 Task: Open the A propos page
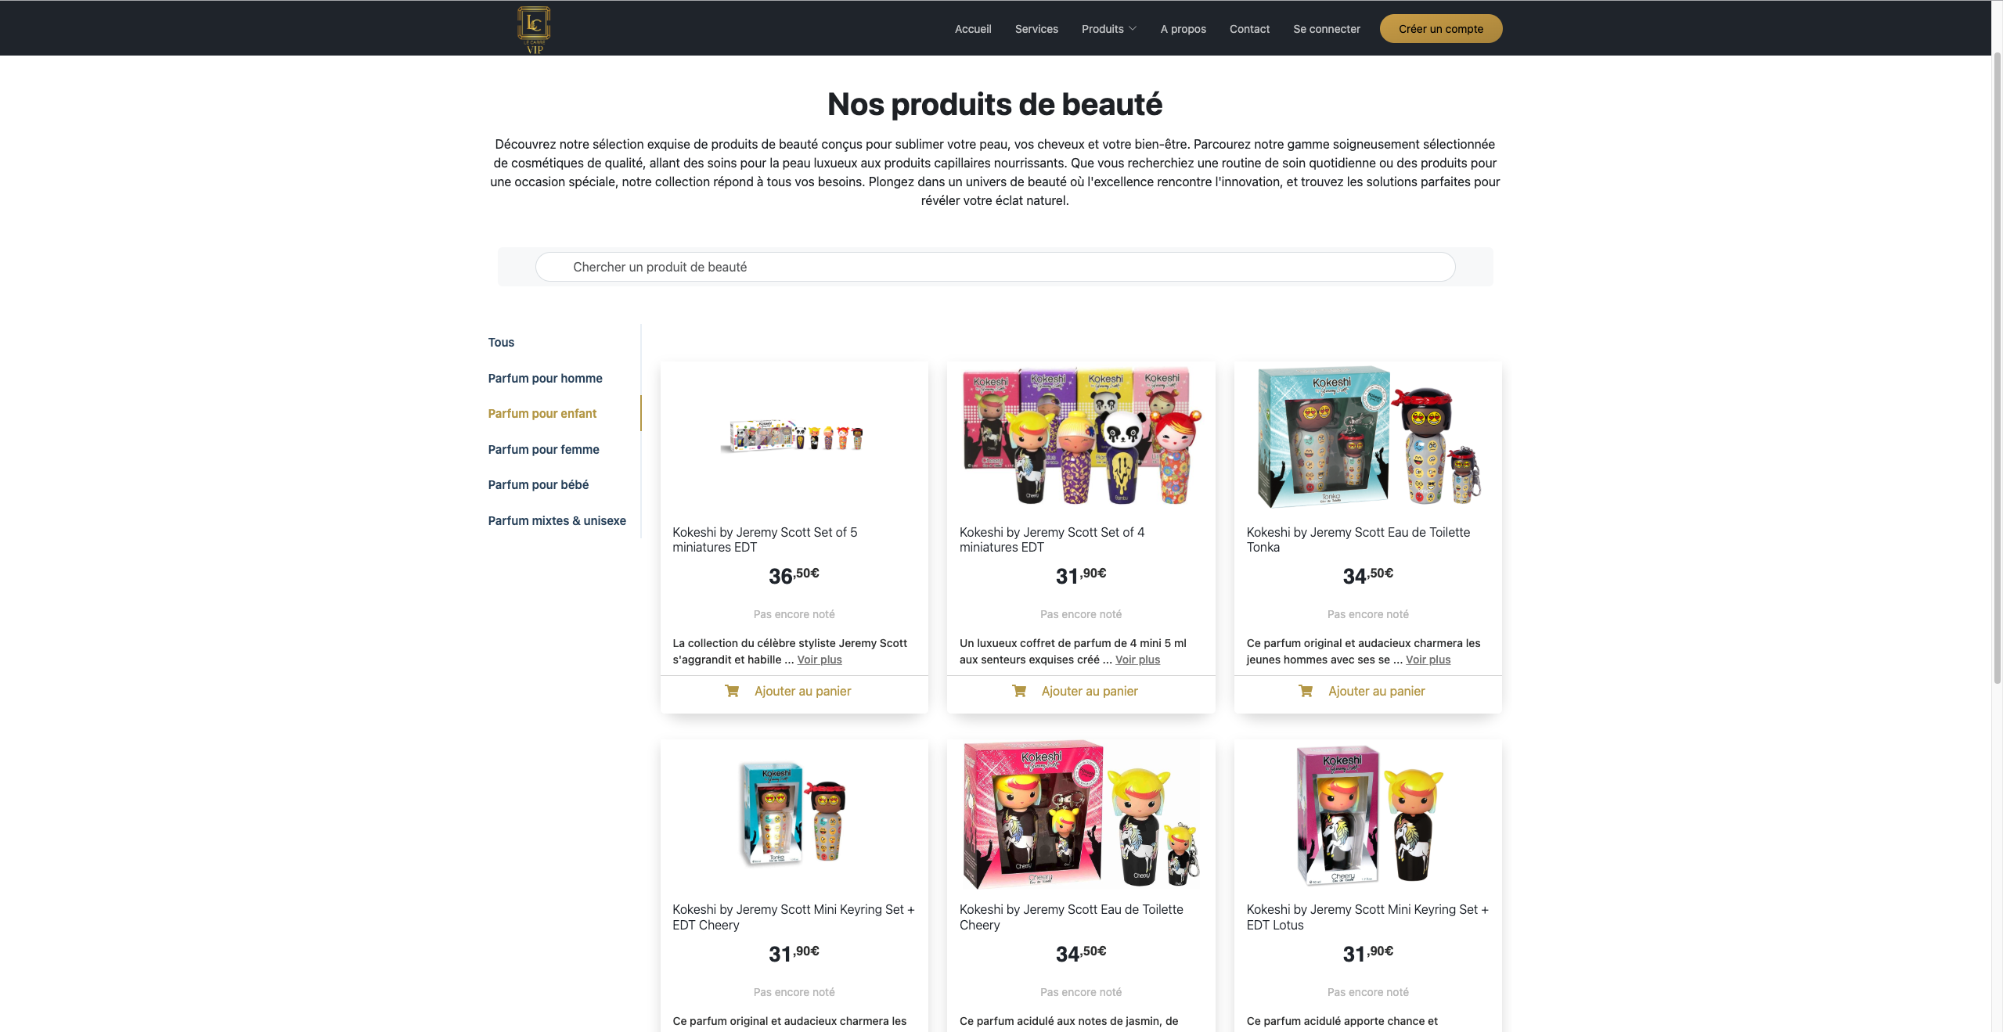[x=1183, y=29]
